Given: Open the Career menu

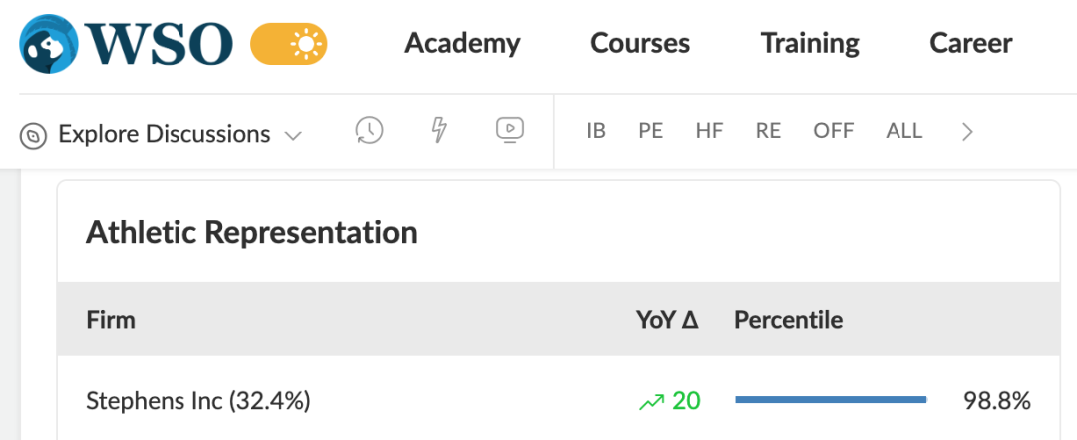Looking at the screenshot, I should click(x=970, y=43).
